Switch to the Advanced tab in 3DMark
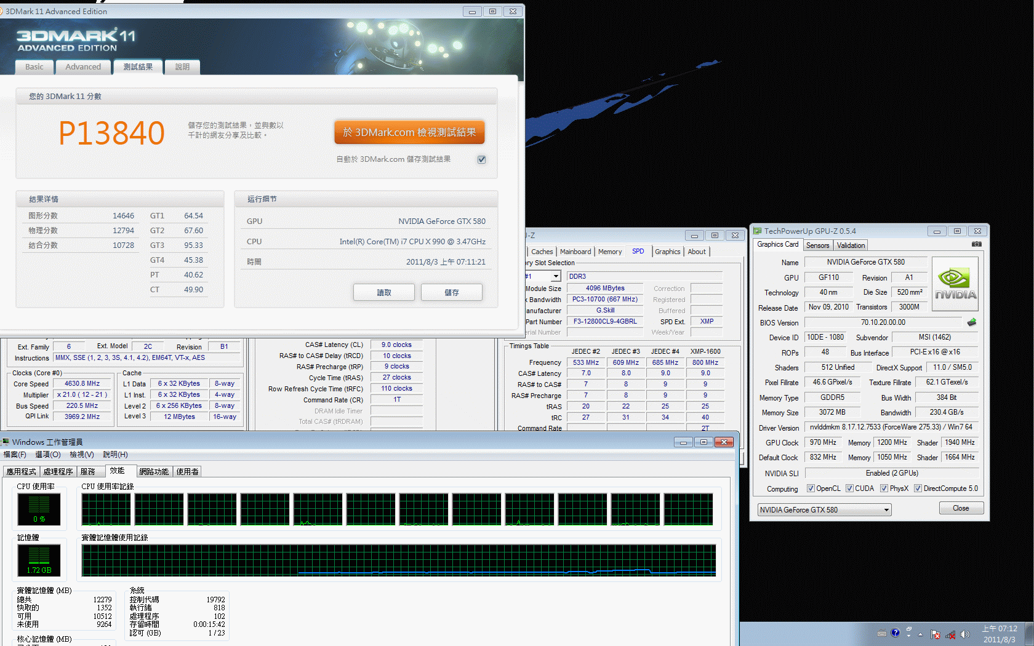The height and width of the screenshot is (646, 1034). pos(83,67)
